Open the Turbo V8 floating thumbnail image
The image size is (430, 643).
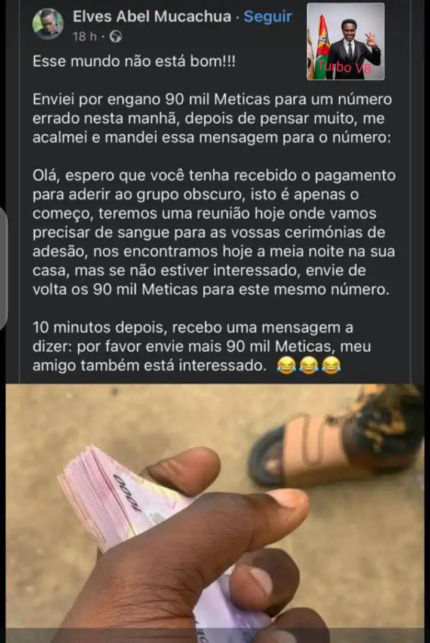coord(345,41)
